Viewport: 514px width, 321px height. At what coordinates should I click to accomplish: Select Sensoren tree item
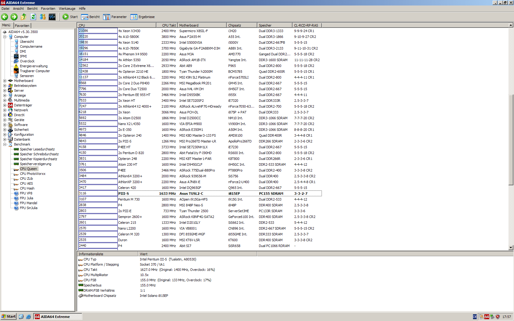tap(27, 76)
